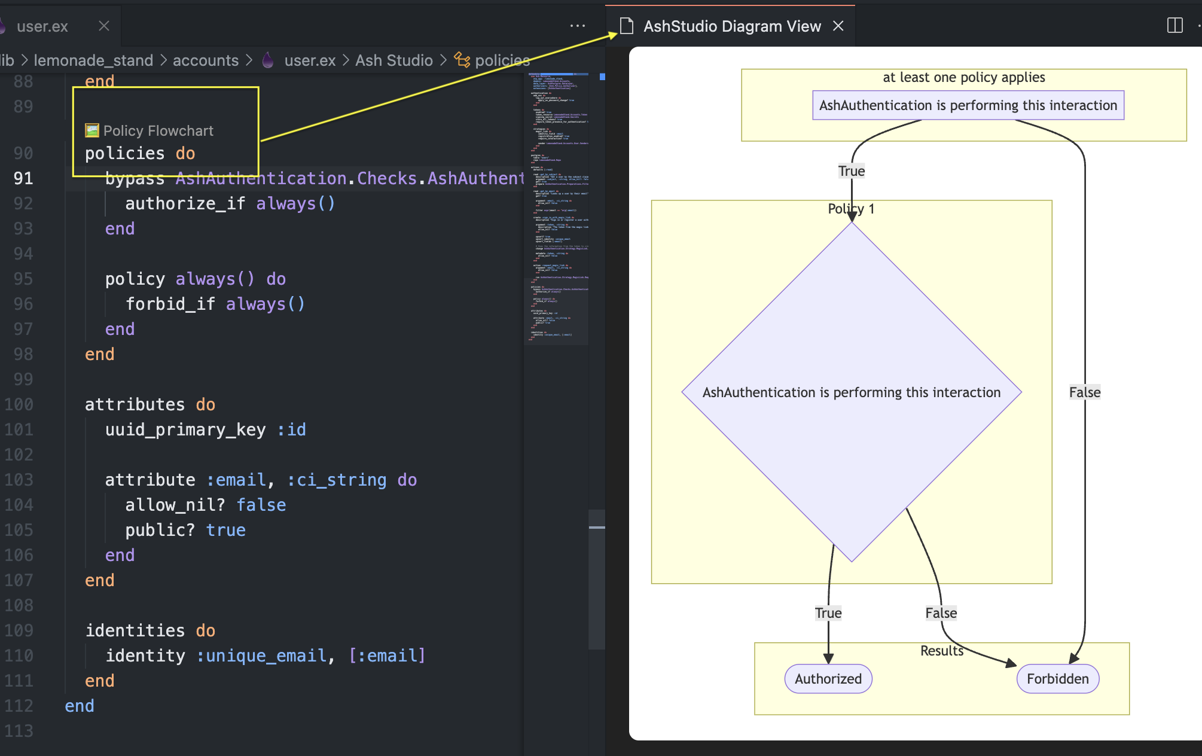Expand the accounts breadcrumb segment
The width and height of the screenshot is (1202, 756).
coord(205,60)
